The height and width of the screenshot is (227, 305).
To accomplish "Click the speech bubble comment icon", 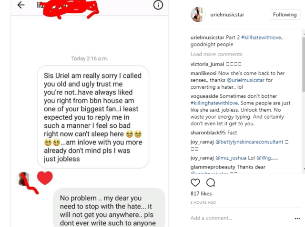I will 210,182.
